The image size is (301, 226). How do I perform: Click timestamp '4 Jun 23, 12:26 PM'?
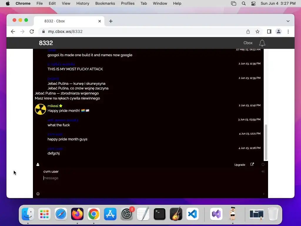click(x=249, y=148)
